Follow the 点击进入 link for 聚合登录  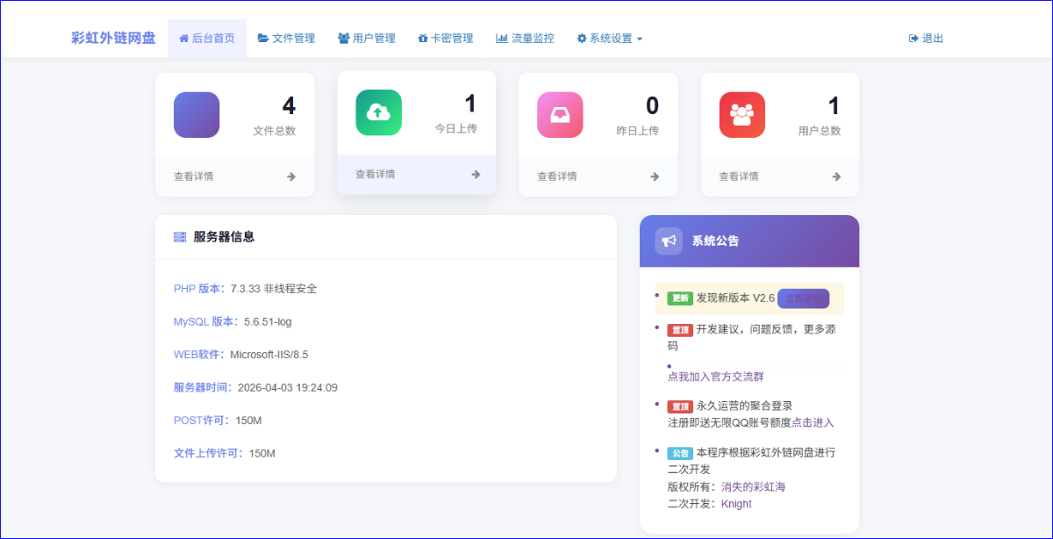tap(813, 422)
